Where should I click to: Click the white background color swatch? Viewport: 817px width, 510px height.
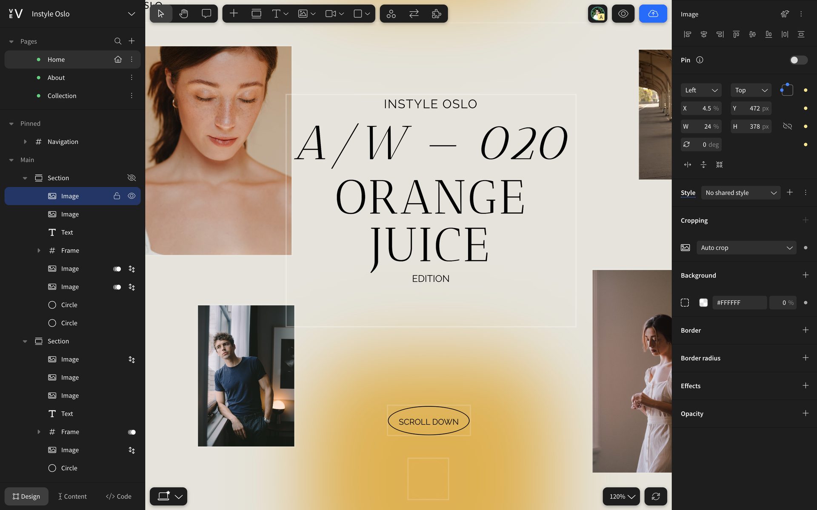click(703, 303)
